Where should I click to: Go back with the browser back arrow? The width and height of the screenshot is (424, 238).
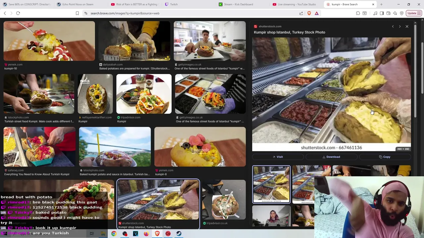tap(5, 13)
